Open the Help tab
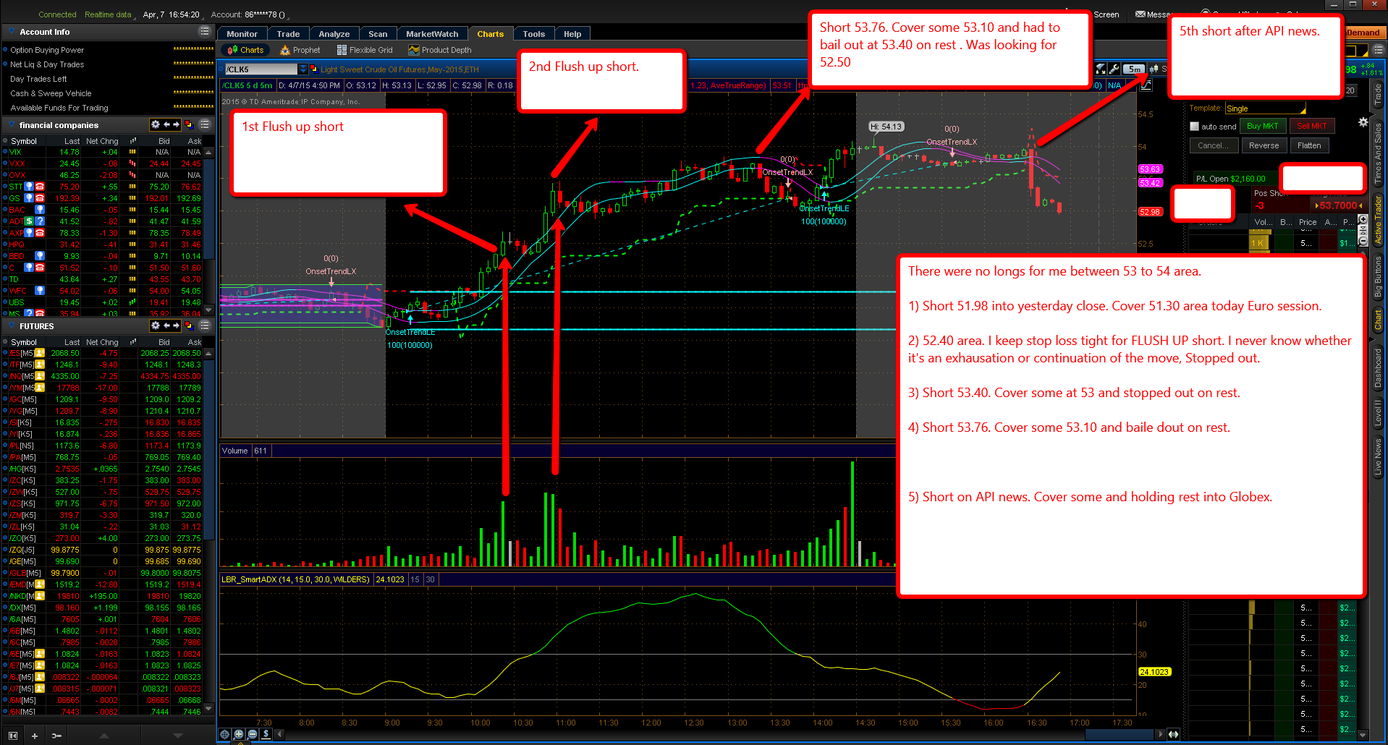1388x745 pixels. click(572, 34)
